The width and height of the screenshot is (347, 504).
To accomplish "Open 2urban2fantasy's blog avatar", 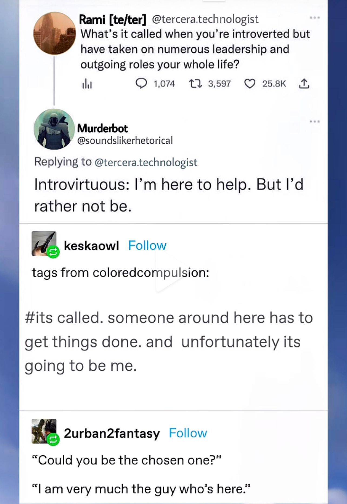I will pos(44,431).
